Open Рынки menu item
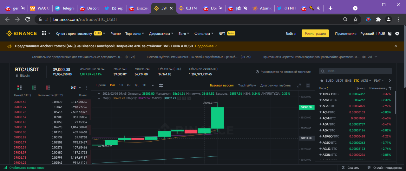This screenshot has height=171, width=406. (x=116, y=34)
